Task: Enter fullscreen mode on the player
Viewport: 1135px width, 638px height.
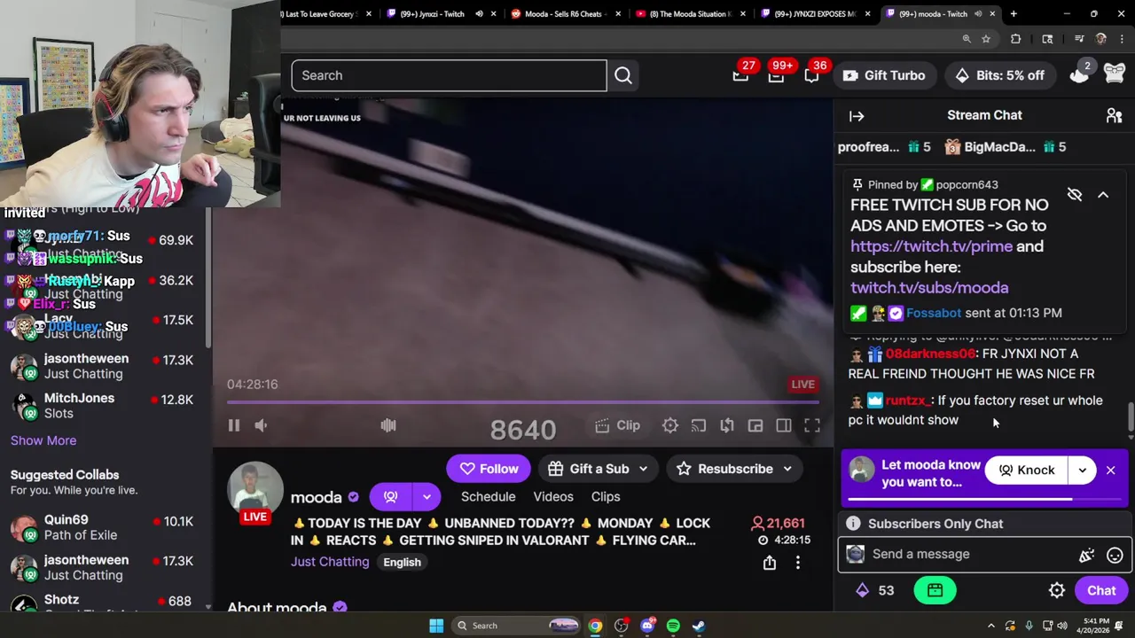Action: 812,425
